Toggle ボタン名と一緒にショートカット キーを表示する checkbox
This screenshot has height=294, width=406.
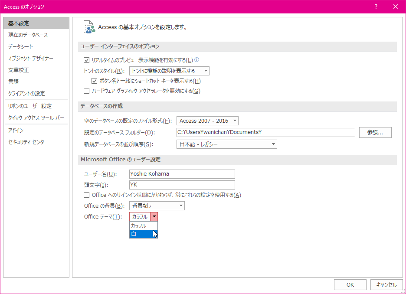(94, 81)
